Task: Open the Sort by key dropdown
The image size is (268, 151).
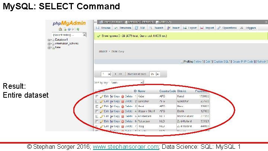Action: (x=127, y=82)
